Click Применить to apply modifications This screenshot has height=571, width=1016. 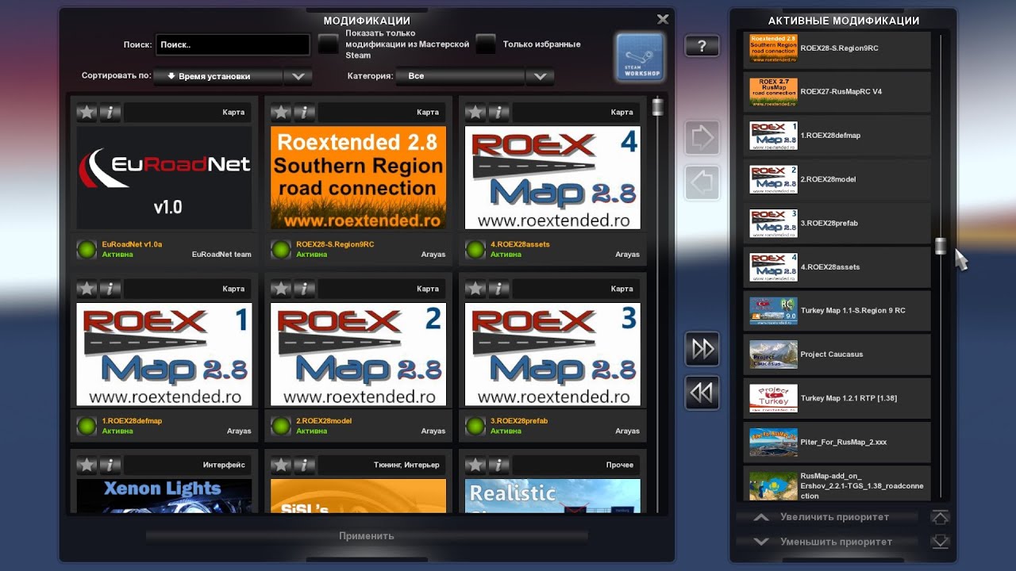click(367, 536)
